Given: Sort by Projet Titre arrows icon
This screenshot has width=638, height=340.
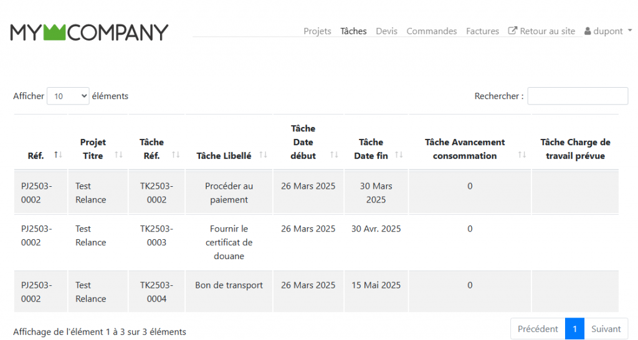Looking at the screenshot, I should (118, 155).
